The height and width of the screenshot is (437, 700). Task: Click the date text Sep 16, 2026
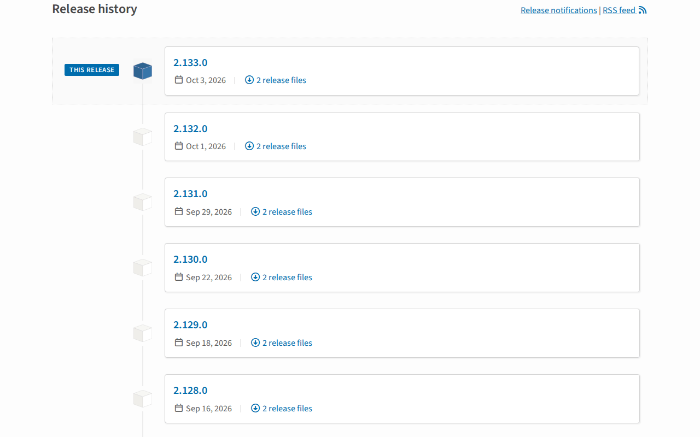pyautogui.click(x=209, y=409)
